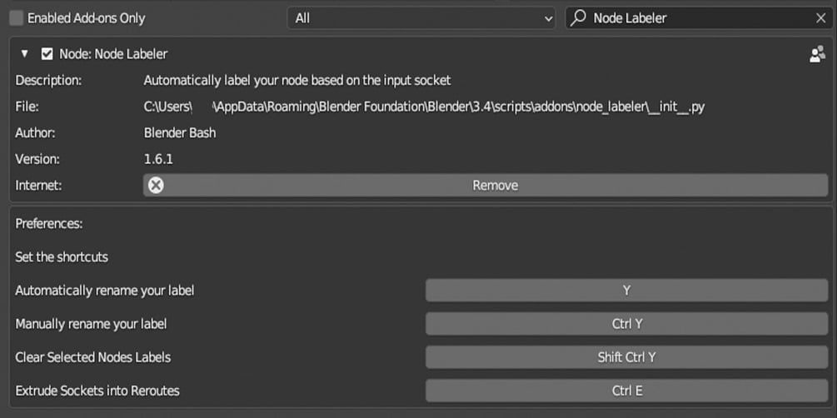
Task: Click the X icon on Remove
Action: click(x=156, y=186)
